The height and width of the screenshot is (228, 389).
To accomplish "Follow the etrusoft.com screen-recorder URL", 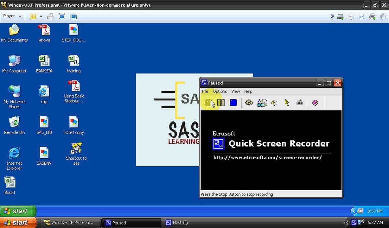I will click(268, 157).
